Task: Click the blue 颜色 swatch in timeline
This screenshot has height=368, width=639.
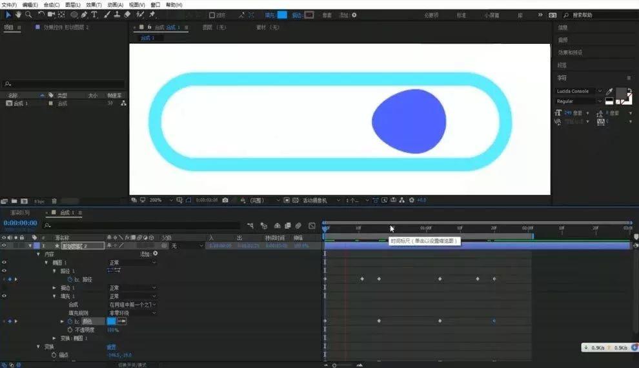Action: click(111, 321)
